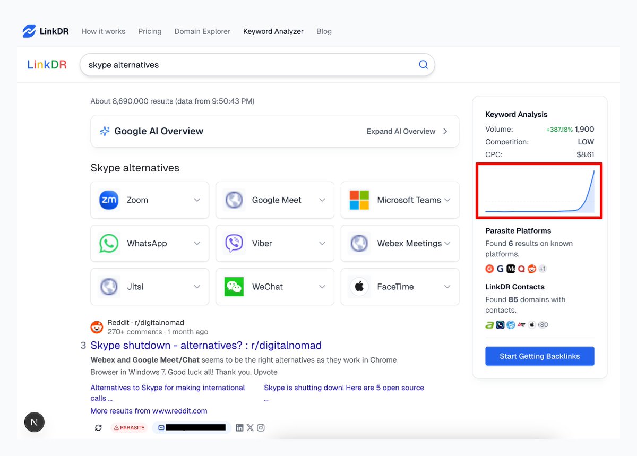Click the PARASITE badge
The width and height of the screenshot is (637, 456).
[x=129, y=428]
